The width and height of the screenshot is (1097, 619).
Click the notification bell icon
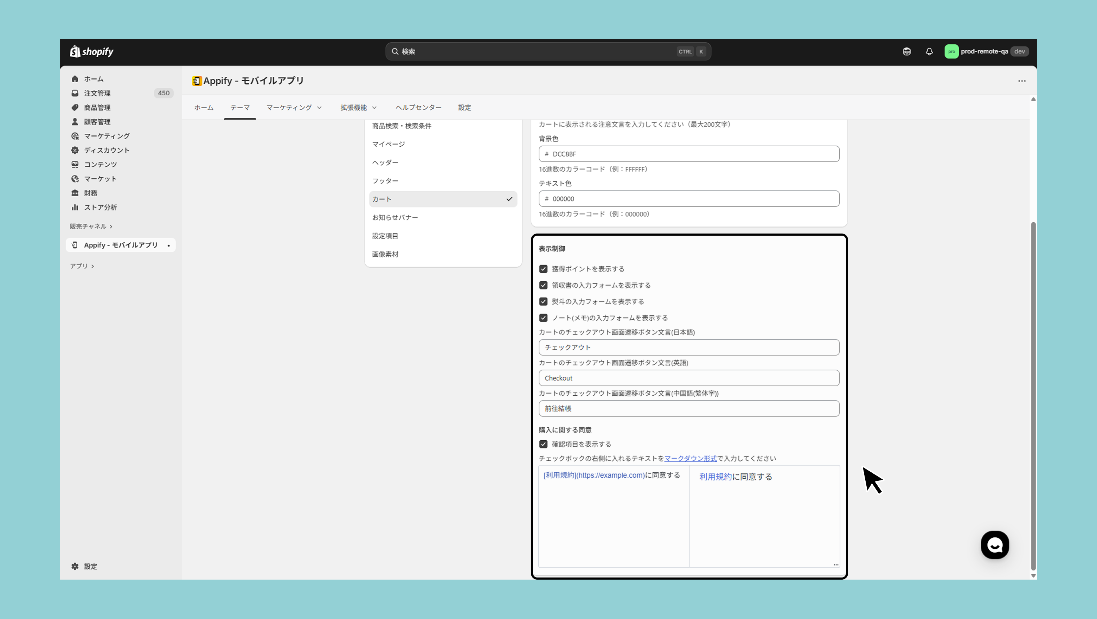[x=929, y=52]
